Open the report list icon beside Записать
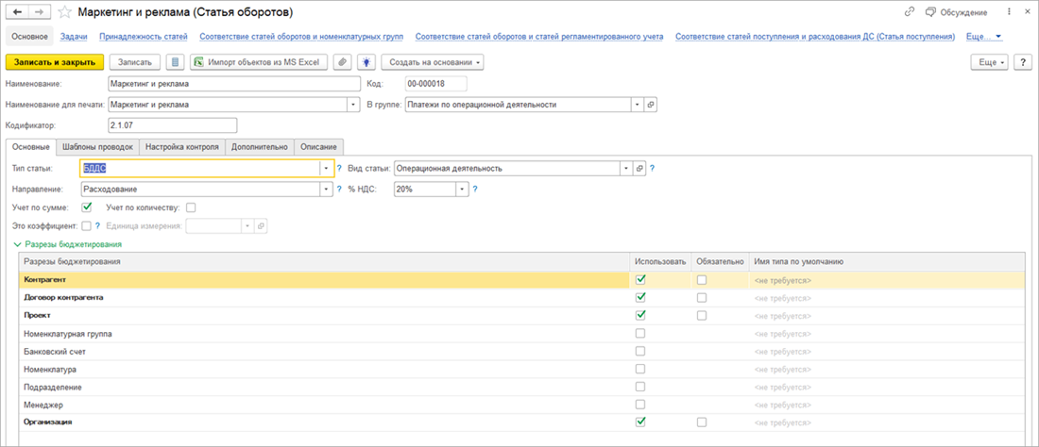This screenshot has height=447, width=1039. [175, 62]
